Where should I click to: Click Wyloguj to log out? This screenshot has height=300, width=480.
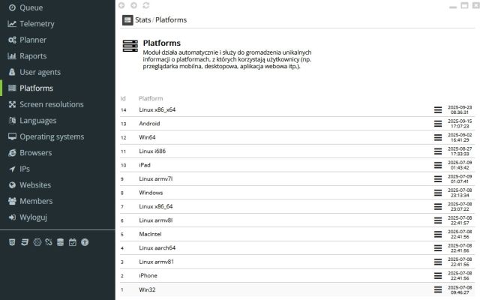(x=33, y=217)
